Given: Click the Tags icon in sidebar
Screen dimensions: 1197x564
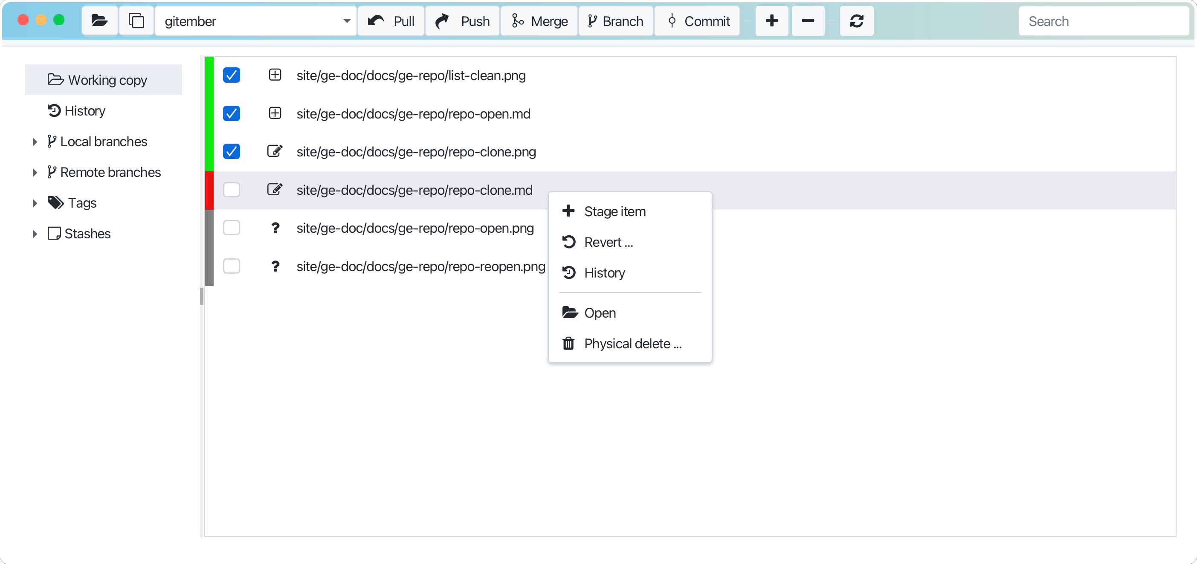Looking at the screenshot, I should [56, 202].
